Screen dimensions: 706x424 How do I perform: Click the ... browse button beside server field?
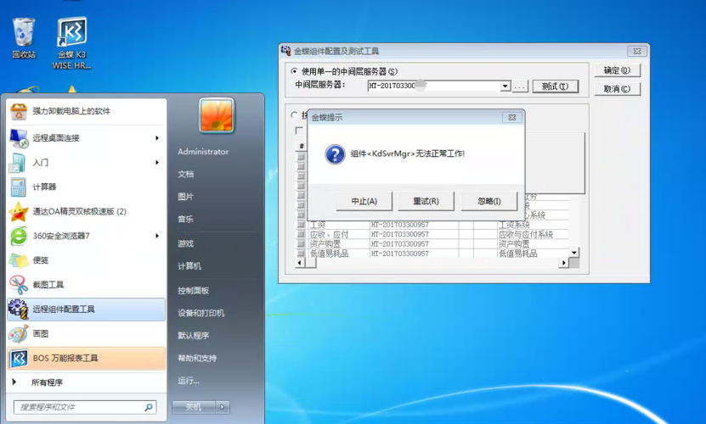[x=520, y=86]
